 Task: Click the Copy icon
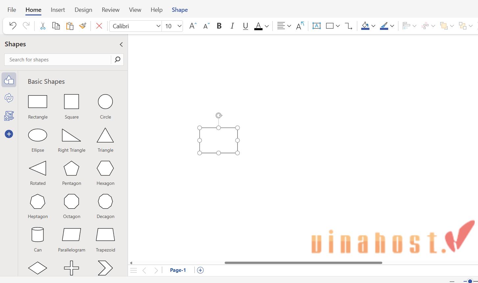[x=56, y=26]
